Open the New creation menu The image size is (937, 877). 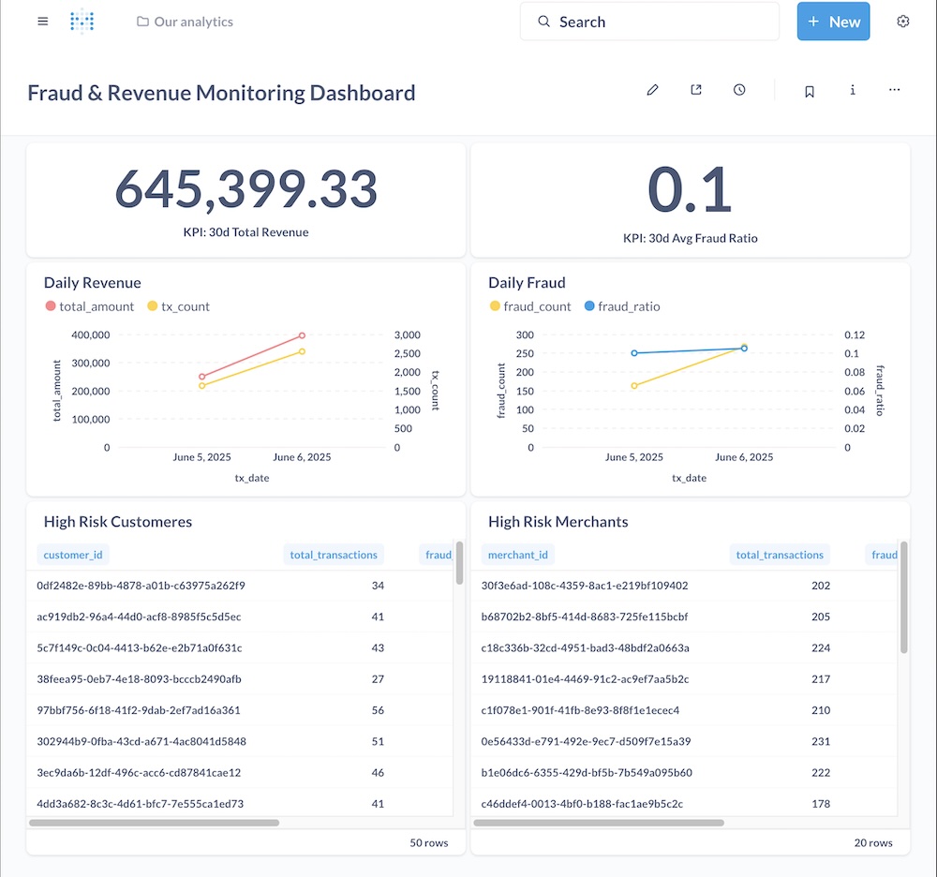pos(833,21)
